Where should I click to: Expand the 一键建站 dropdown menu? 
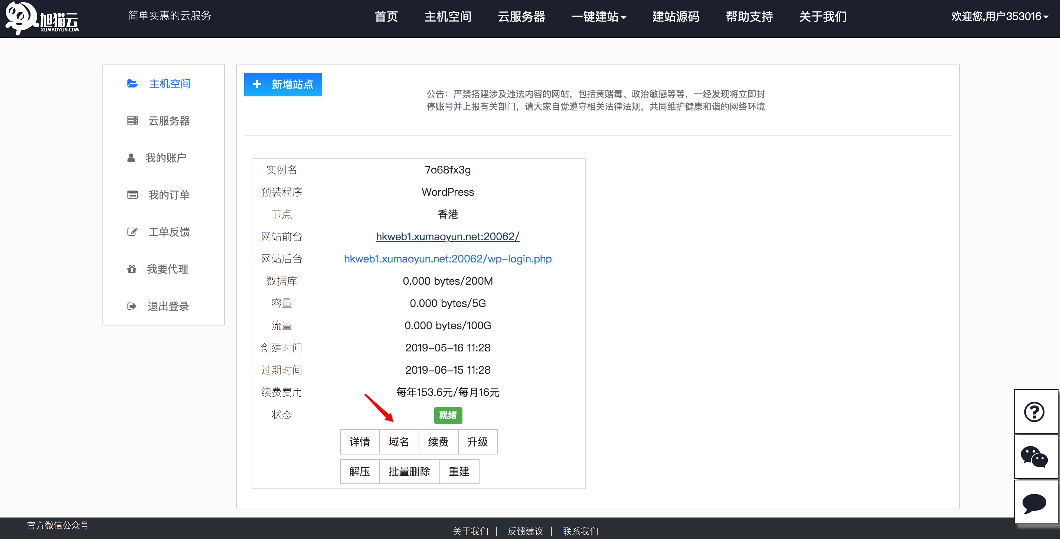pos(599,17)
